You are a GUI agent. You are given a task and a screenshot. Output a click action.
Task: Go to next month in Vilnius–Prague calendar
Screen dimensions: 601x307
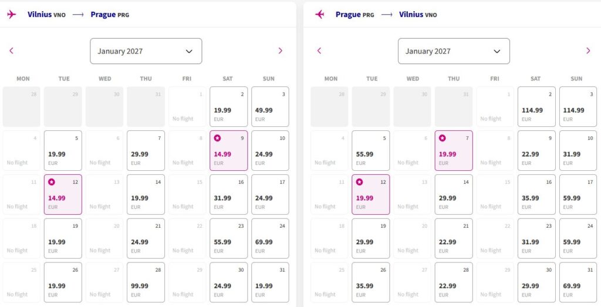pyautogui.click(x=280, y=50)
